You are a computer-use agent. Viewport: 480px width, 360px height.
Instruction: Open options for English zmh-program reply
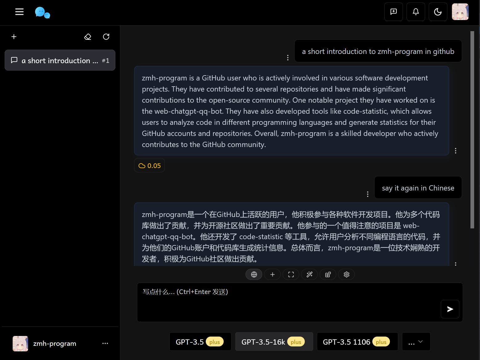pos(456,151)
